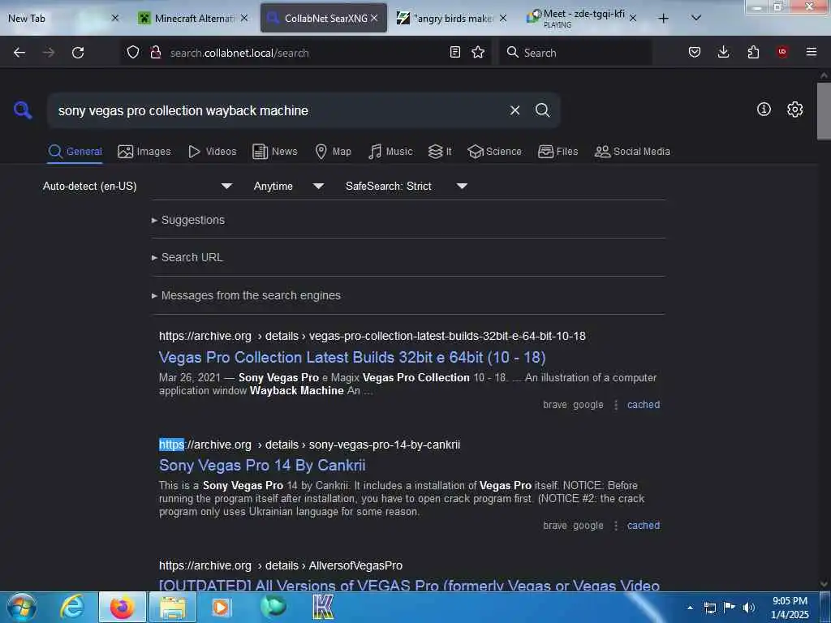Screen dimensions: 831x623
Task: Open the About info circle icon
Action: 764,110
